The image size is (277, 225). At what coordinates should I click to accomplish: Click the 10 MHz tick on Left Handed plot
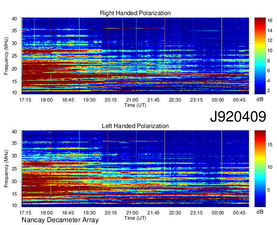[14, 205]
